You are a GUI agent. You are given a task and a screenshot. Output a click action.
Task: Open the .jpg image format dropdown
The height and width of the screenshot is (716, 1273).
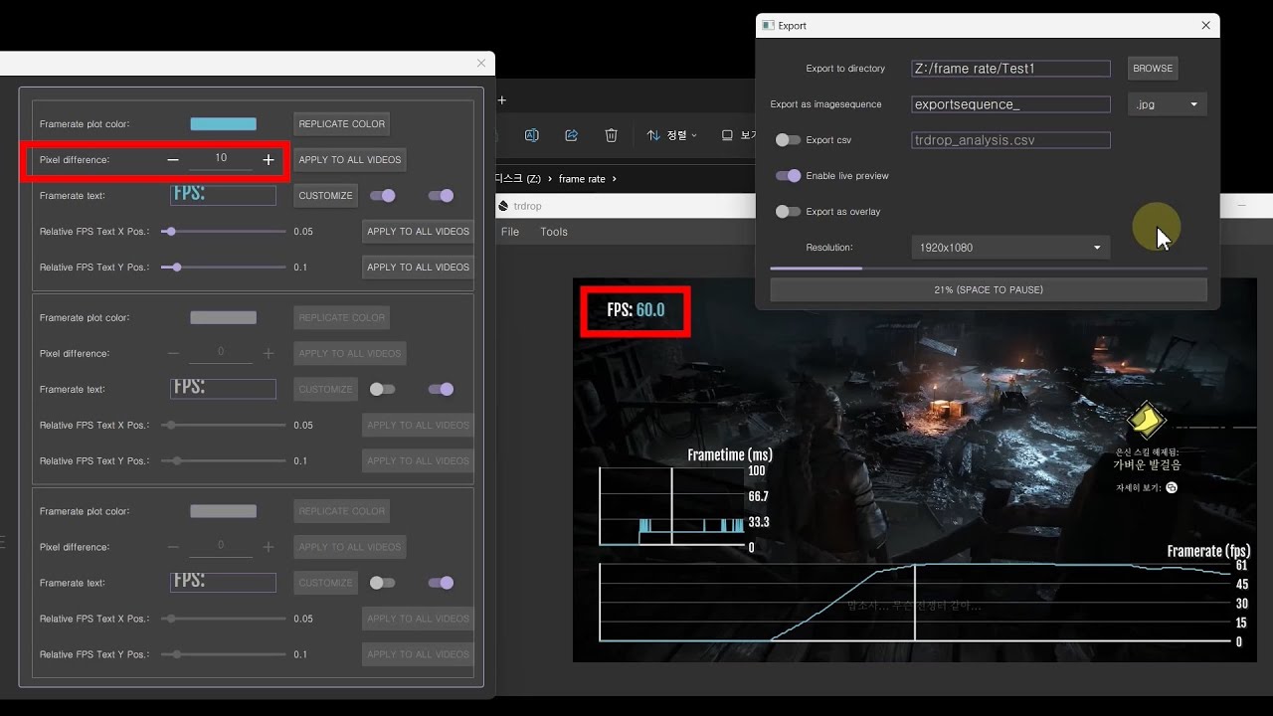click(1167, 104)
